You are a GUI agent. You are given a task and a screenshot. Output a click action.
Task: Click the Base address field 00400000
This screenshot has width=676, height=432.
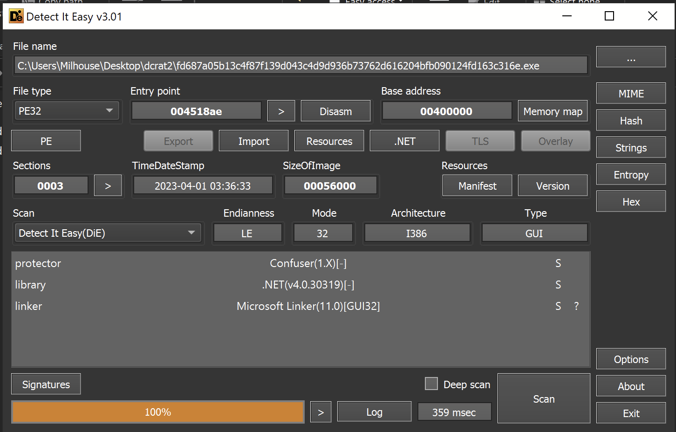click(x=446, y=111)
